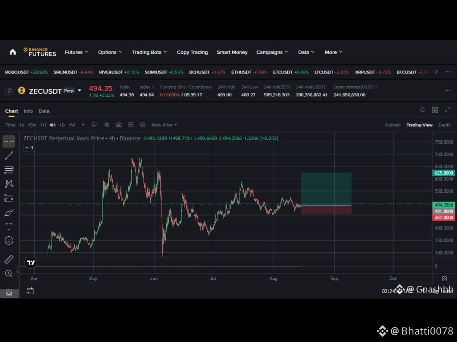This screenshot has width=457, height=342.
Task: Favorite ZECUSDT with the star icon
Action: click(10, 91)
